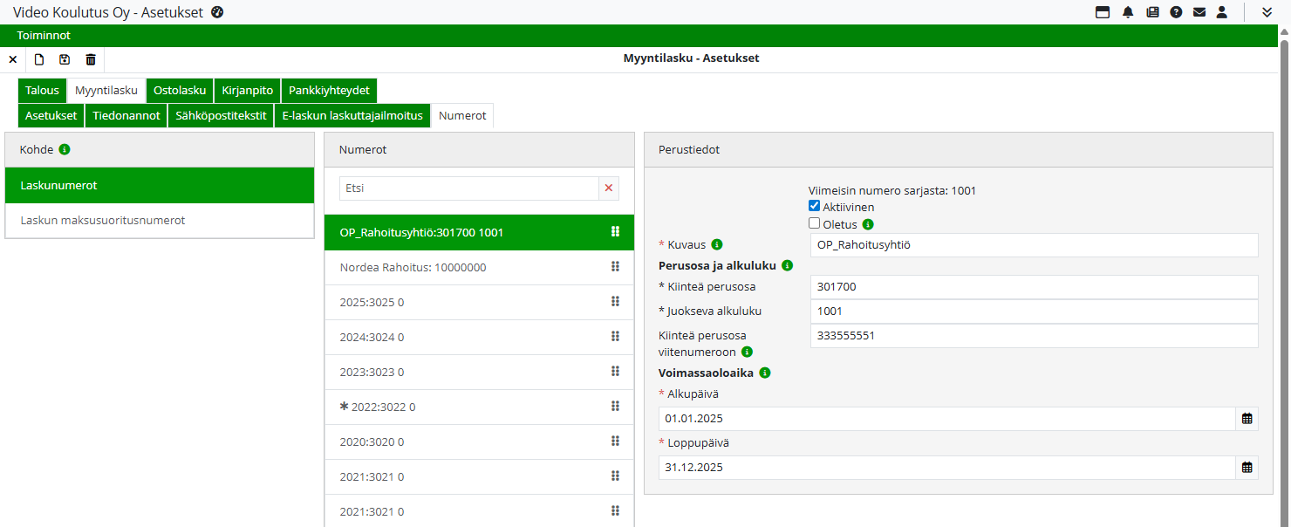Click the trash delete icon in toolbar
Viewport: 1291px width, 527px height.
pos(91,59)
